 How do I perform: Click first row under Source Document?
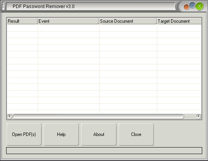(128, 28)
